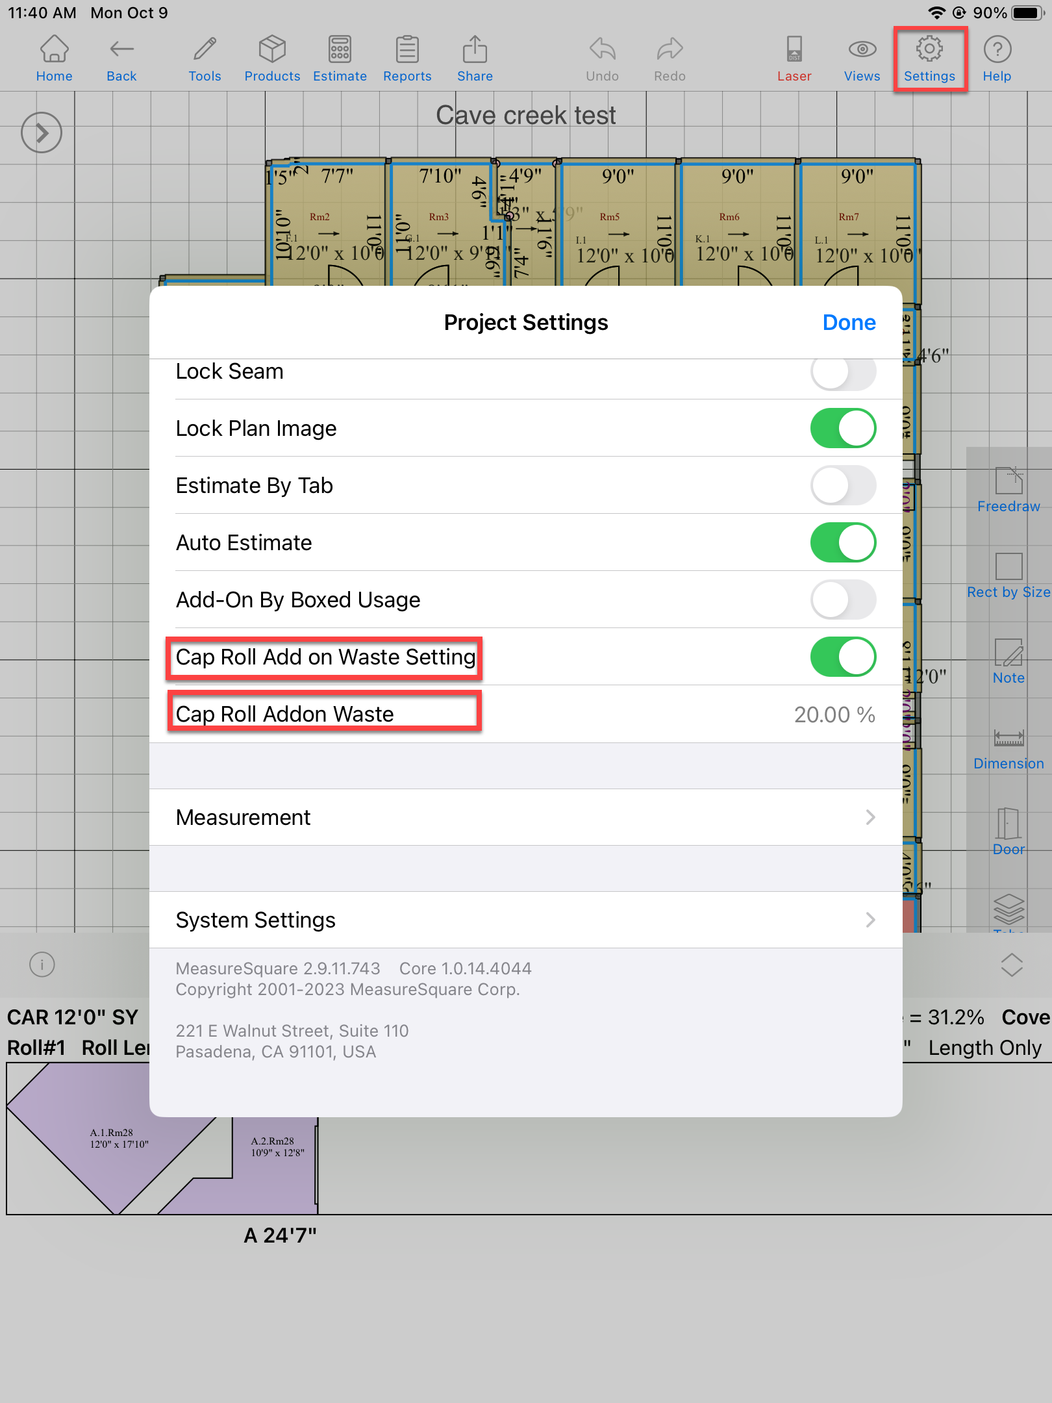Viewport: 1052px width, 1403px height.
Task: Undo the last action
Action: (602, 59)
